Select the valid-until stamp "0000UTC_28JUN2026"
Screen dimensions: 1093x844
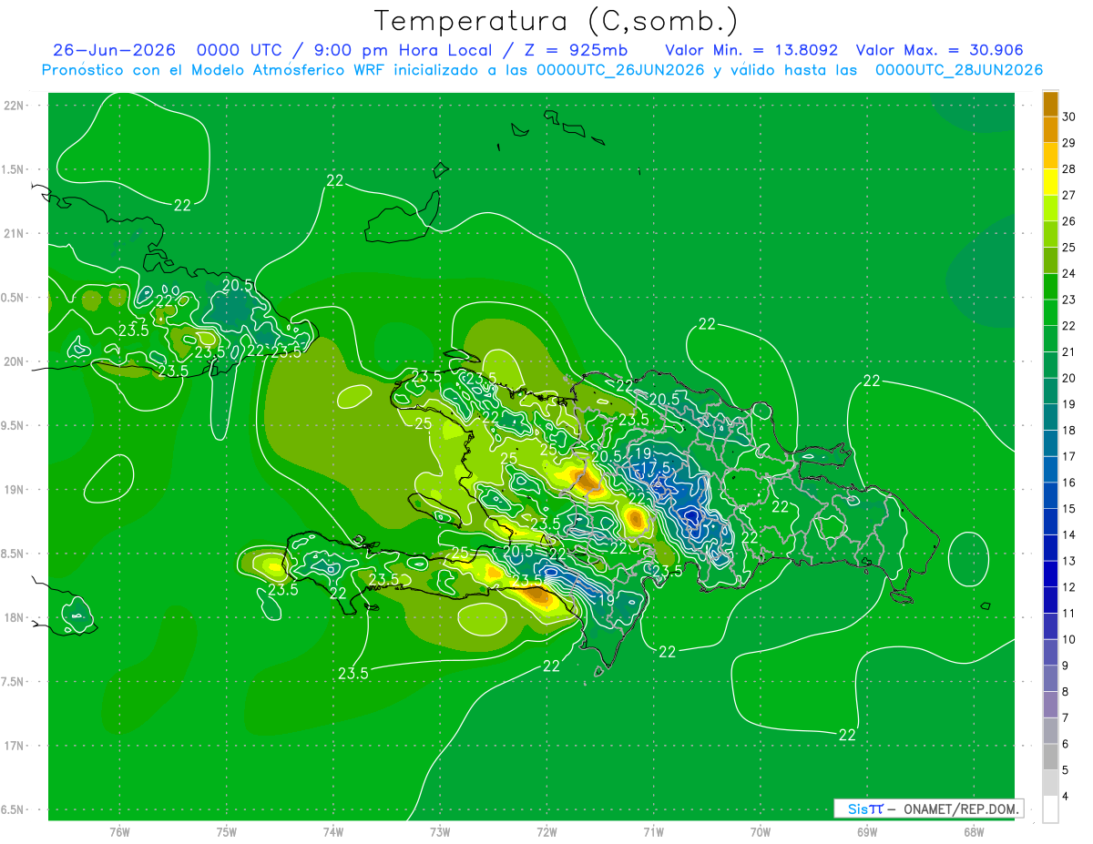(x=959, y=70)
